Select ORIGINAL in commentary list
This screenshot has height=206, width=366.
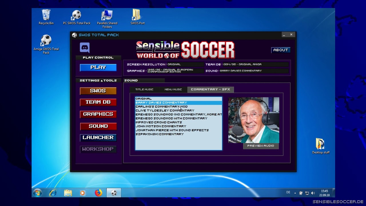[x=178, y=99]
